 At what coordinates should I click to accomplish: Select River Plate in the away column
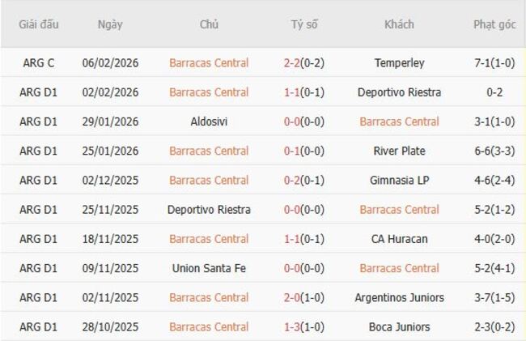pyautogui.click(x=399, y=151)
